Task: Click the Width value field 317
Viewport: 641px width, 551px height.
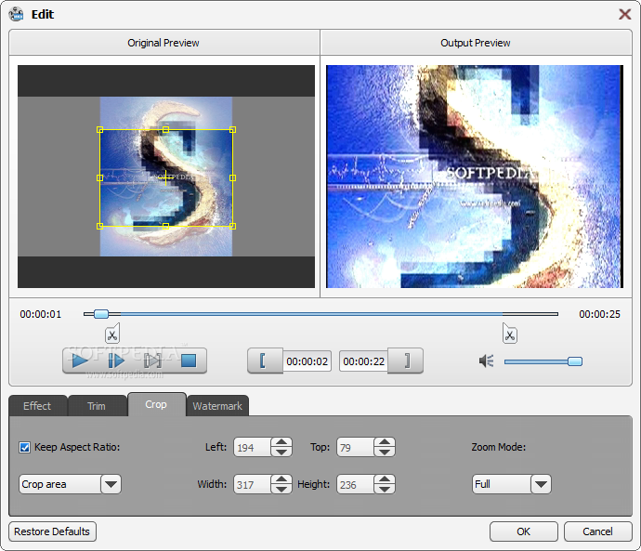Action: coord(253,484)
